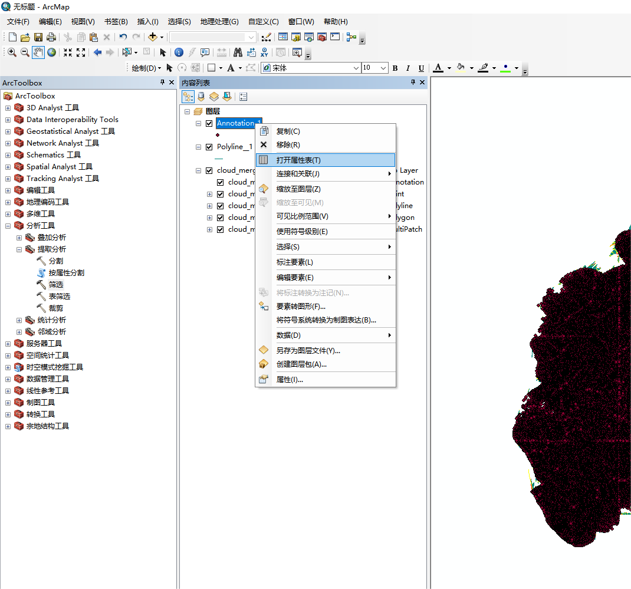Go back to previous extent arrow
Screen dimensions: 631x589
coord(97,52)
